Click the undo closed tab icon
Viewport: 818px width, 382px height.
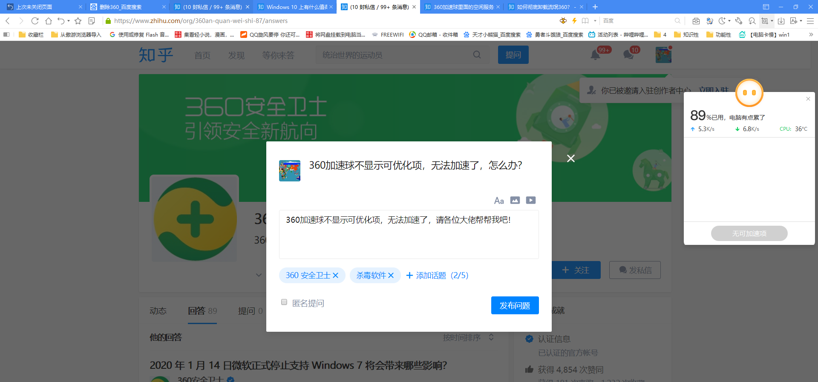click(x=61, y=21)
